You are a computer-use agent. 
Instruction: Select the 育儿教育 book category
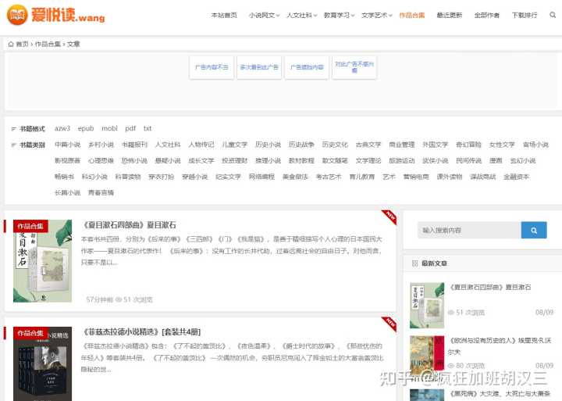click(362, 177)
